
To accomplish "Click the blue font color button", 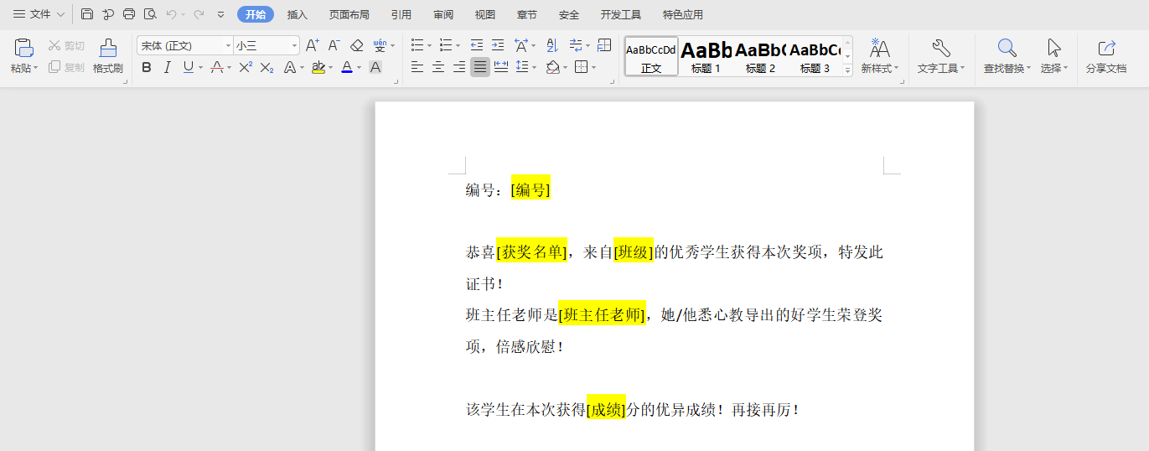I will (347, 67).
